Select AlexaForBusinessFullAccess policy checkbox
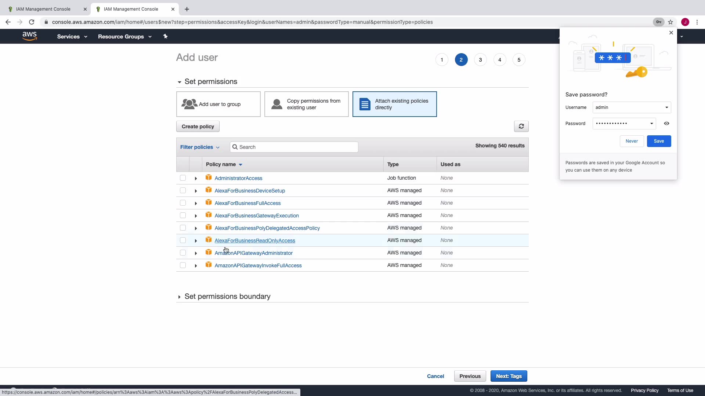Image resolution: width=705 pixels, height=396 pixels. (183, 203)
